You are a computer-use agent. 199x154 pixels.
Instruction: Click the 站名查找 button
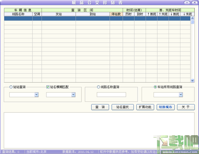(x=122, y=107)
